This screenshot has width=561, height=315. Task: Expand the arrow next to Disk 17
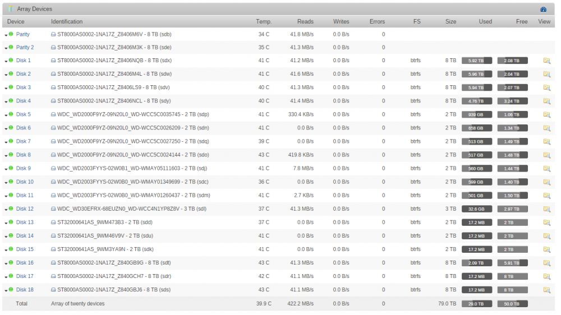[6, 277]
